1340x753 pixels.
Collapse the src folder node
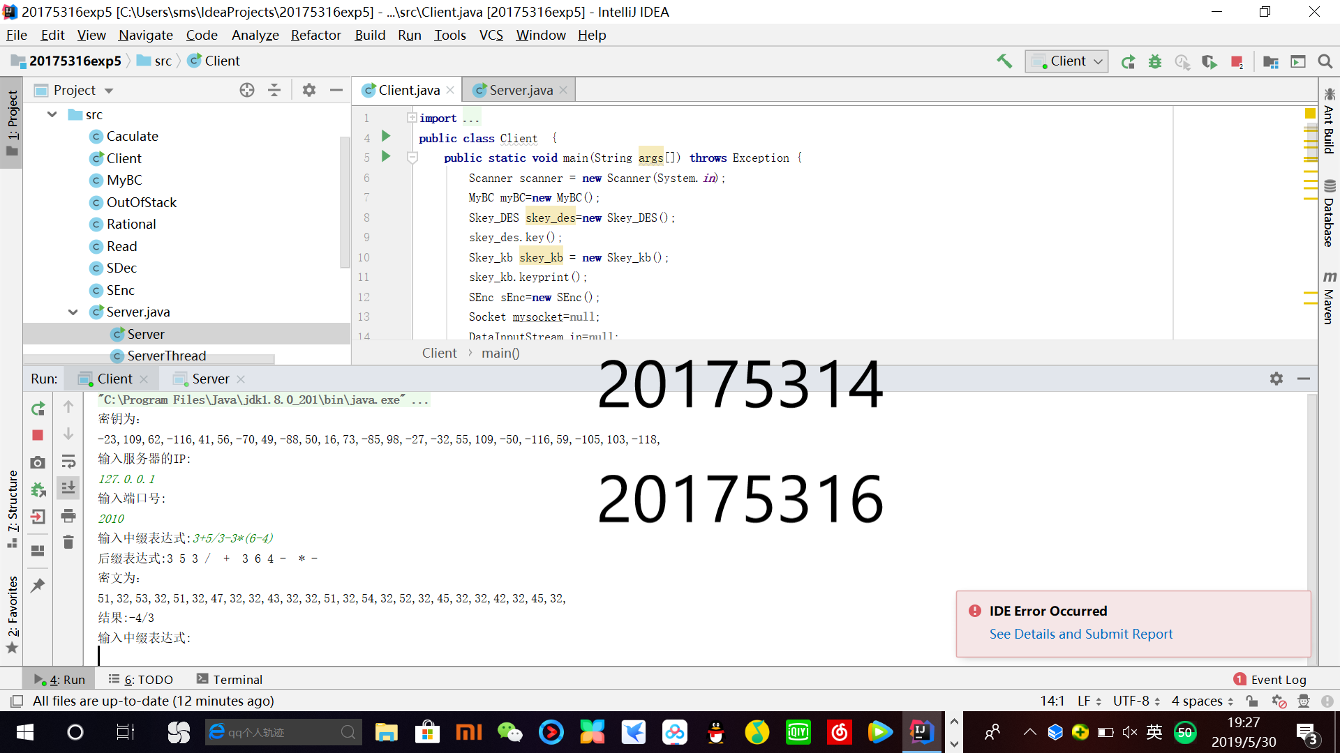[52, 114]
